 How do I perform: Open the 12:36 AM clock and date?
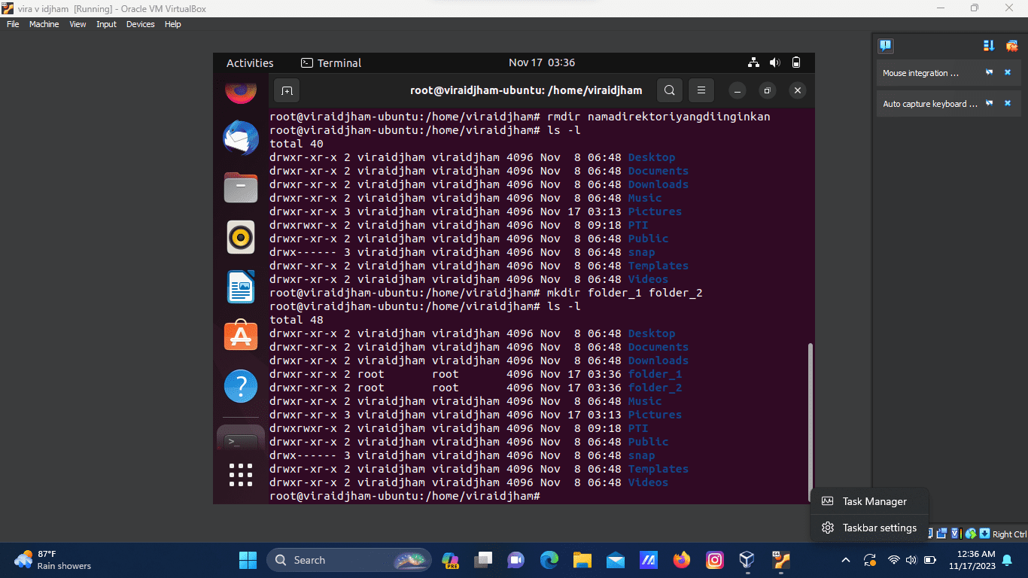click(972, 560)
